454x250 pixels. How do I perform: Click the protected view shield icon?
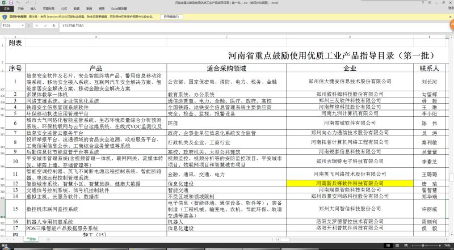coord(5,17)
